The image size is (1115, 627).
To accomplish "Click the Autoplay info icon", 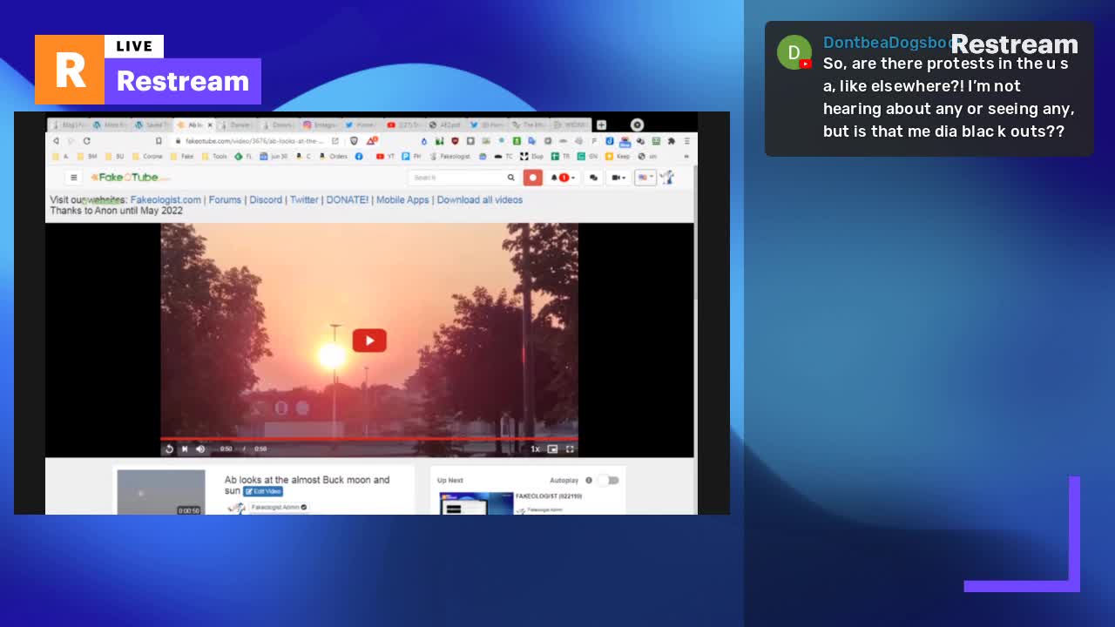I will pos(589,480).
